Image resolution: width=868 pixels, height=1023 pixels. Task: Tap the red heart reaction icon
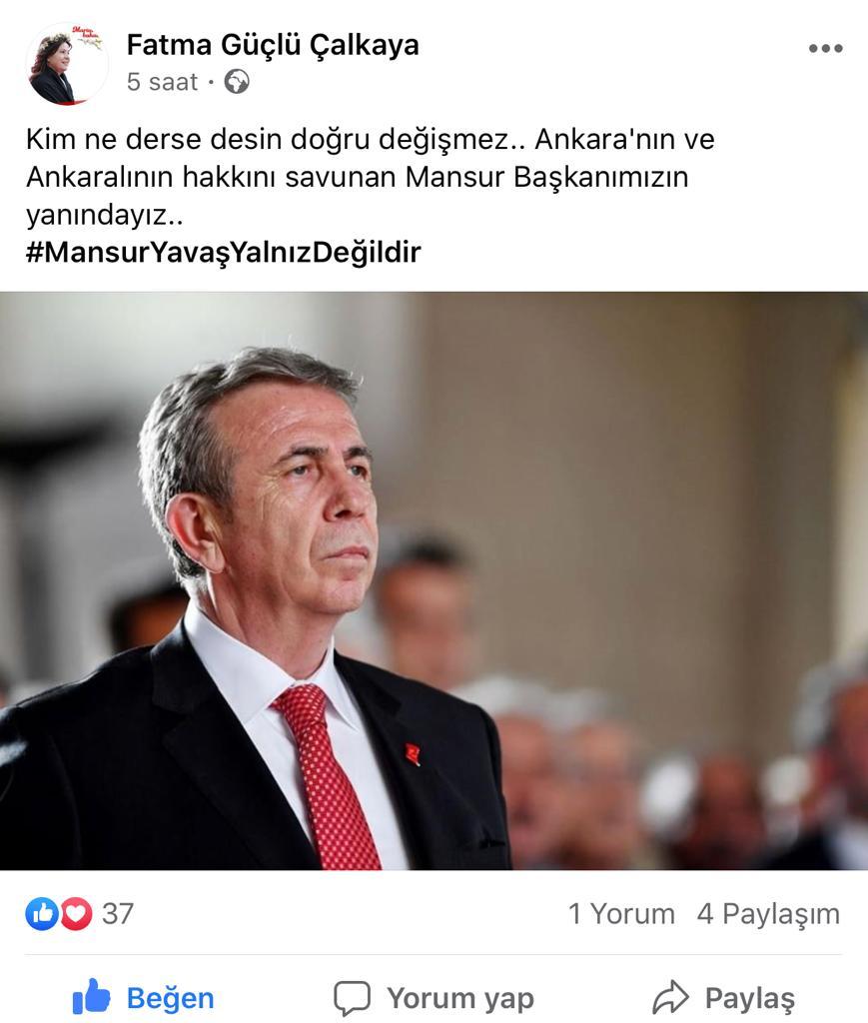pos(76,913)
